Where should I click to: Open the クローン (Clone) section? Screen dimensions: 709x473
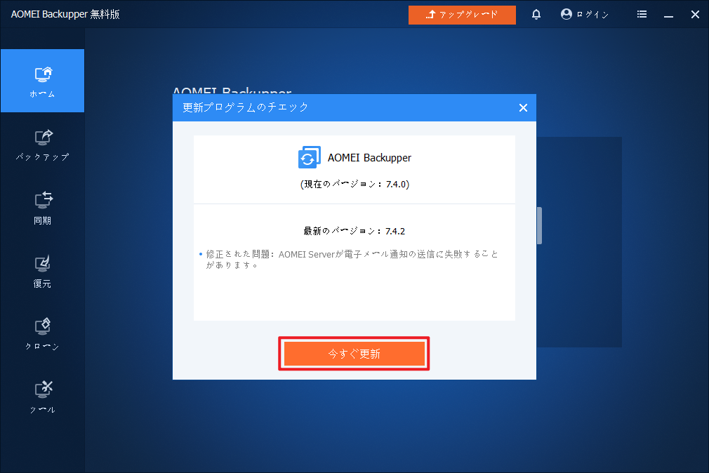tap(43, 335)
